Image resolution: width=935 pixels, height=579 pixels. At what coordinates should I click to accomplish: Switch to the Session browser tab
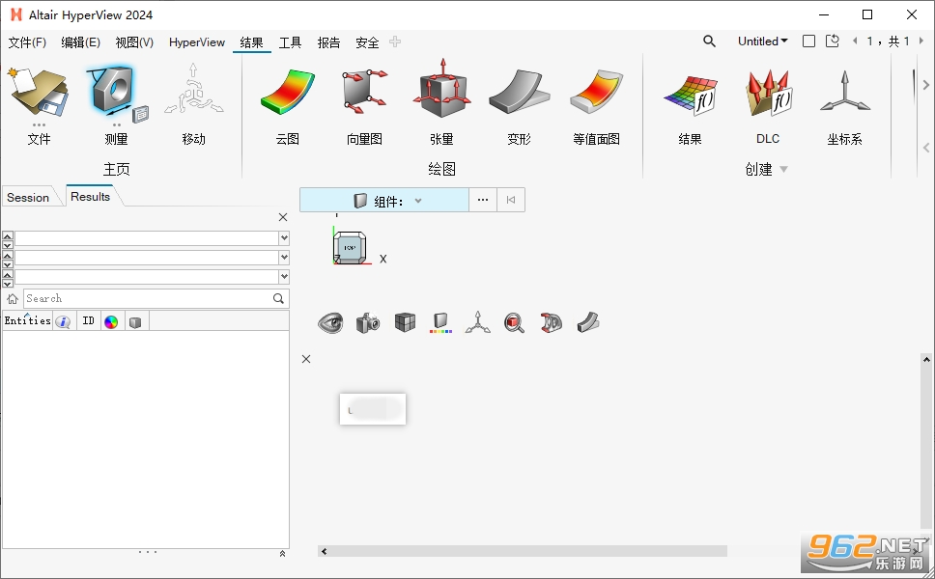[28, 197]
